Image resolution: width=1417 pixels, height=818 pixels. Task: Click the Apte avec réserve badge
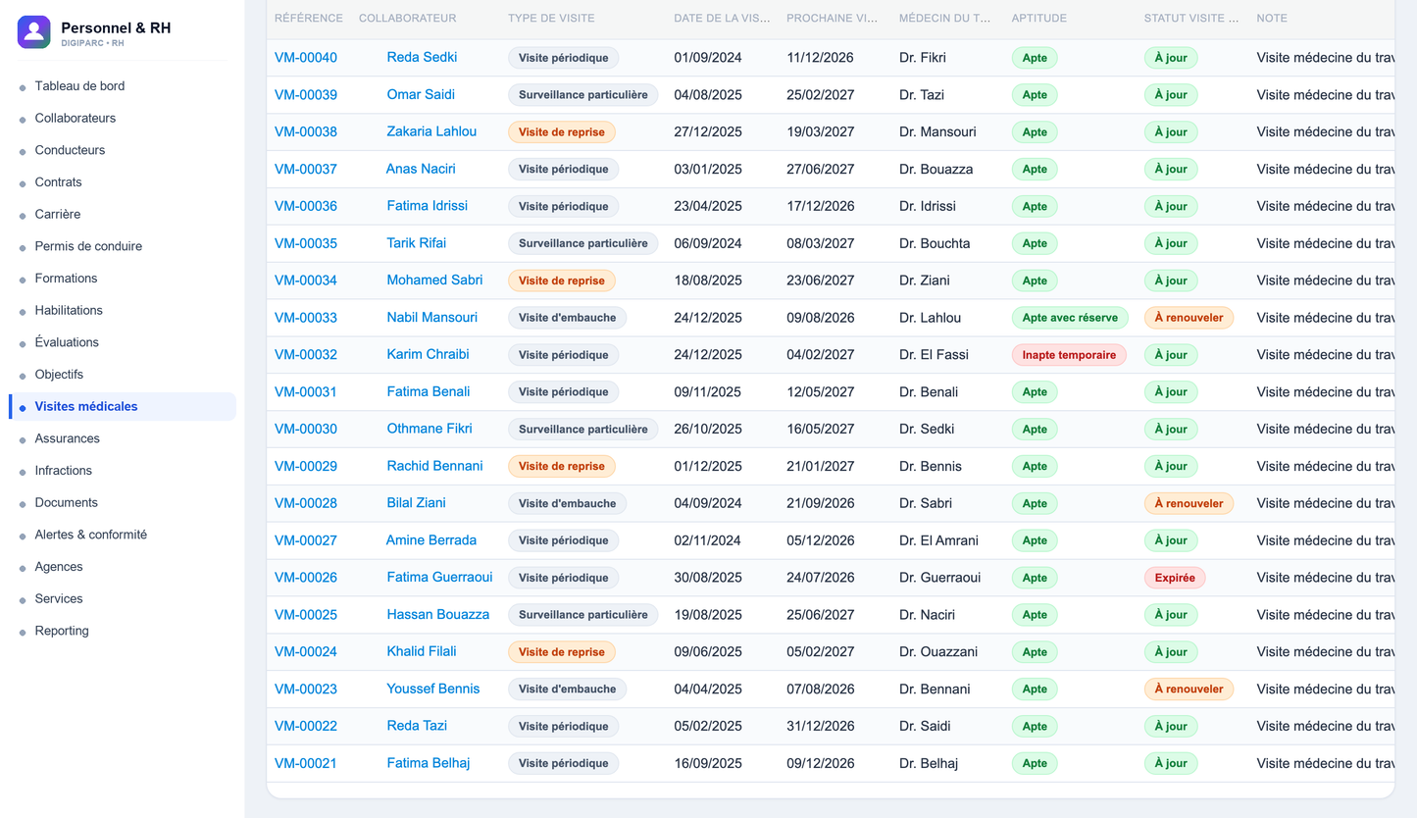coord(1070,318)
